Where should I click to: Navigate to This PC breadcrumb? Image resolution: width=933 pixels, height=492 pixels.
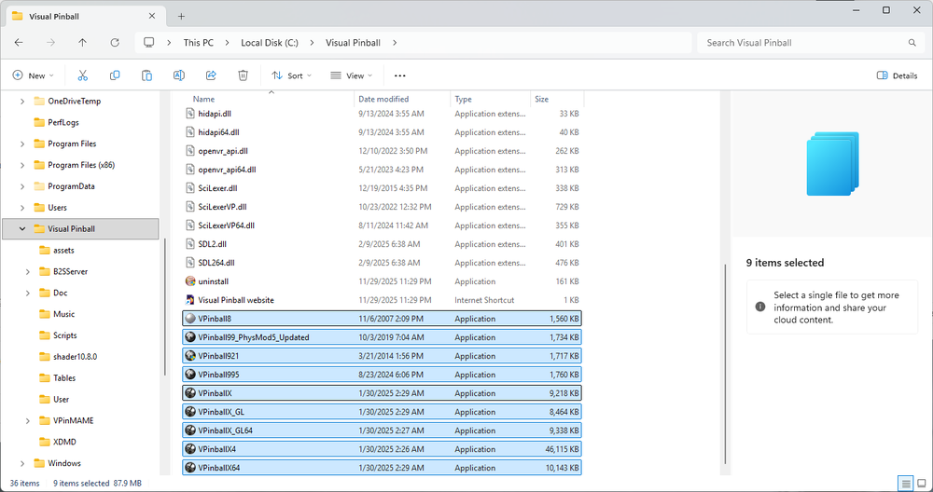pyautogui.click(x=198, y=43)
